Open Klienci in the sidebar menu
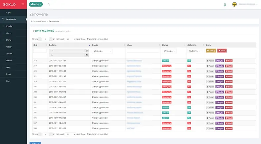261x144 pixels. click(x=9, y=33)
